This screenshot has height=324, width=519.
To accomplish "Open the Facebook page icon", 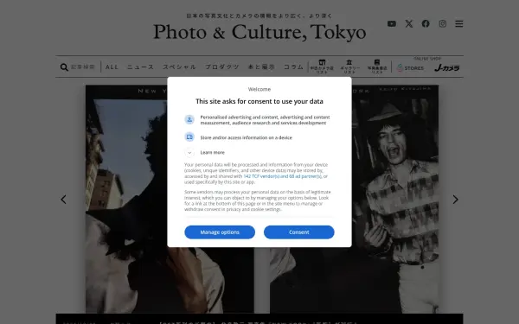I will (426, 24).
